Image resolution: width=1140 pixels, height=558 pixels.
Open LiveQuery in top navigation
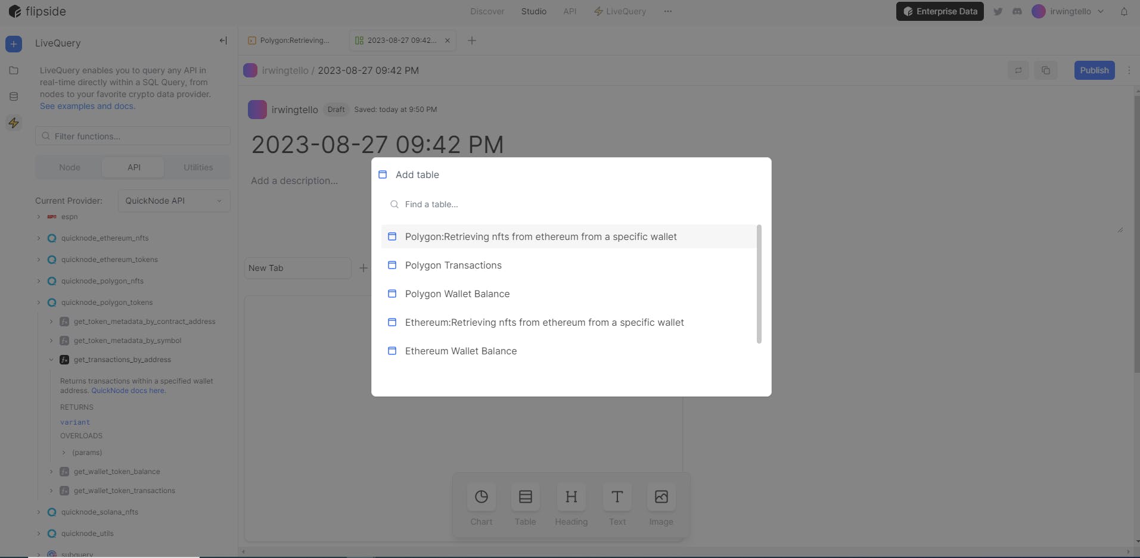pos(620,11)
